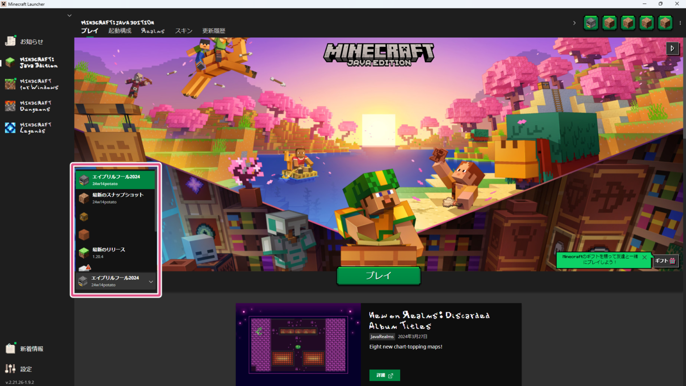The width and height of the screenshot is (686, 386).
Task: Expand the account menu chevron above sidebar
Action: click(x=69, y=16)
